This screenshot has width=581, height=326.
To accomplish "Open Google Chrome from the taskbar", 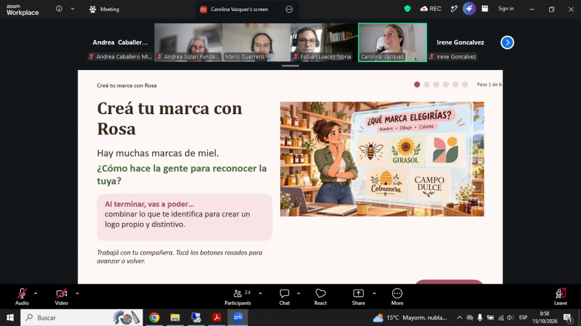I will [154, 317].
